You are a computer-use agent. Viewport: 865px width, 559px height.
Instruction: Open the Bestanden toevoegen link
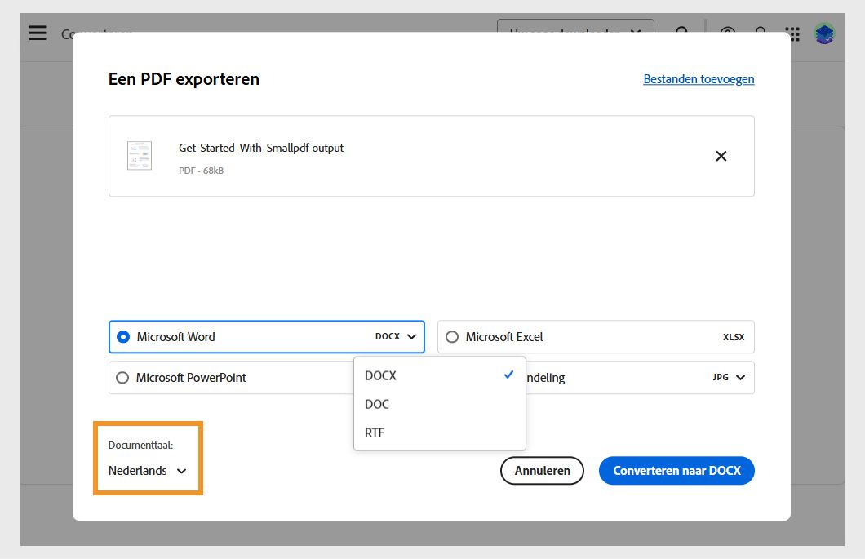[x=699, y=78]
